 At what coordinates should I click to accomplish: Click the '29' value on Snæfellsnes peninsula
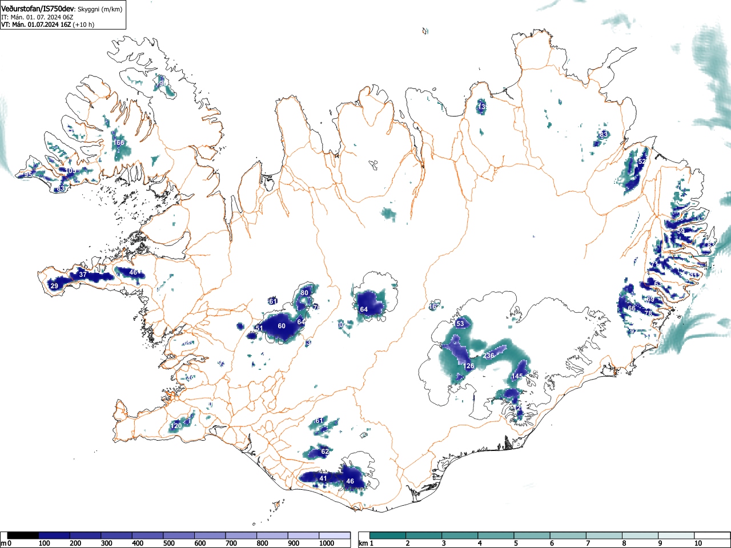pyautogui.click(x=54, y=286)
